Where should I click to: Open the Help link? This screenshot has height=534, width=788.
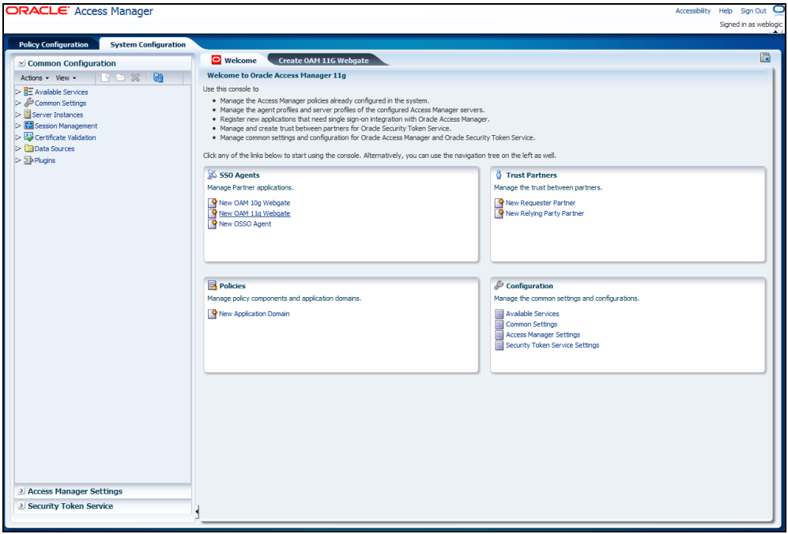[x=726, y=10]
